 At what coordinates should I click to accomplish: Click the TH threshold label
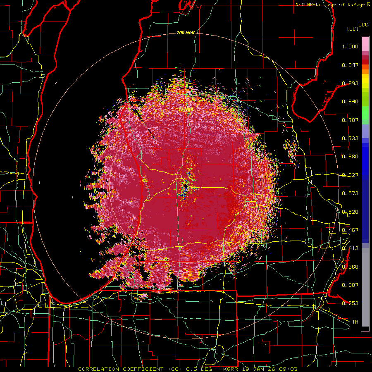coord(355,322)
